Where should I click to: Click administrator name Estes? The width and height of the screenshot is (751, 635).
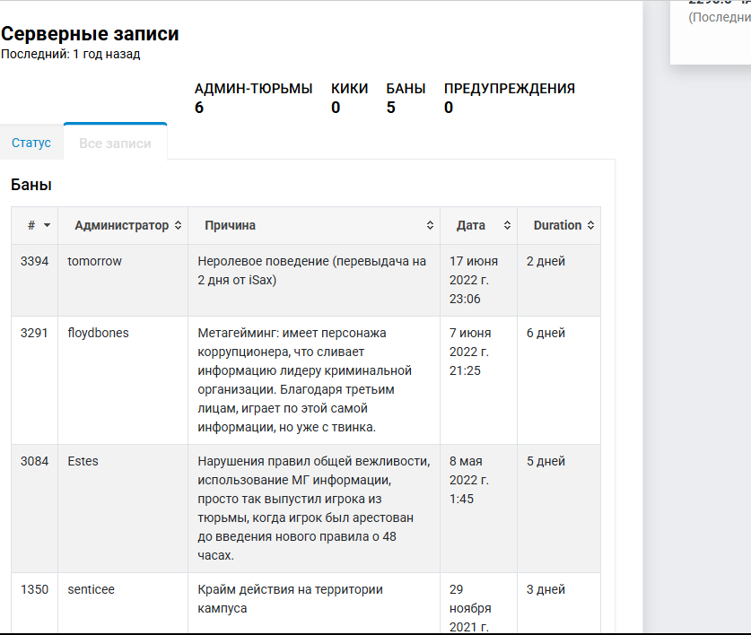(83, 461)
